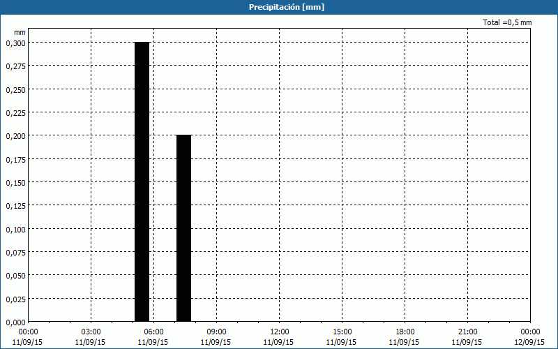Click the 12:00 time axis label
This screenshot has width=558, height=349.
[x=280, y=332]
